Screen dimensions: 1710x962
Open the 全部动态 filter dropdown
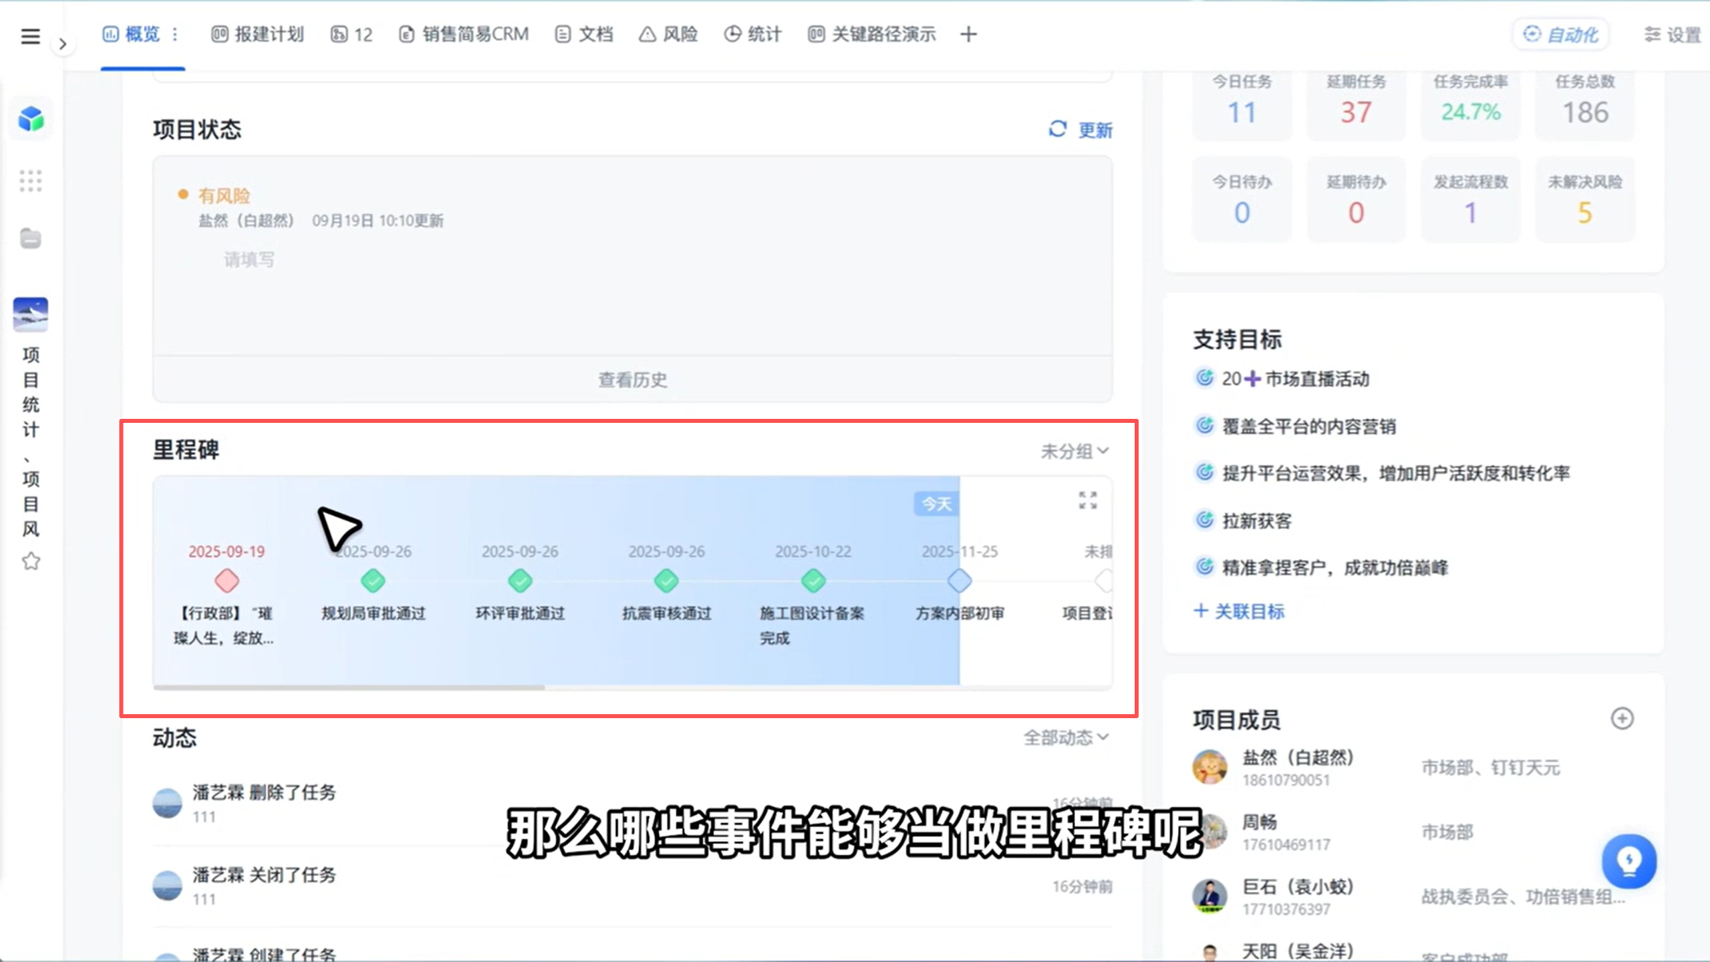tap(1066, 738)
